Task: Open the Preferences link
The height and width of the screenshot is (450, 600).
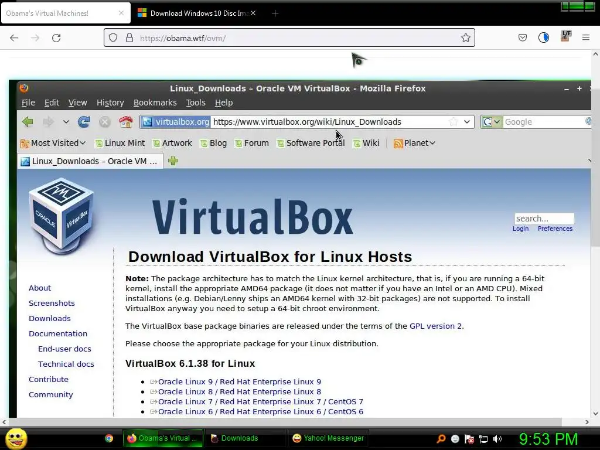Action: tap(555, 229)
